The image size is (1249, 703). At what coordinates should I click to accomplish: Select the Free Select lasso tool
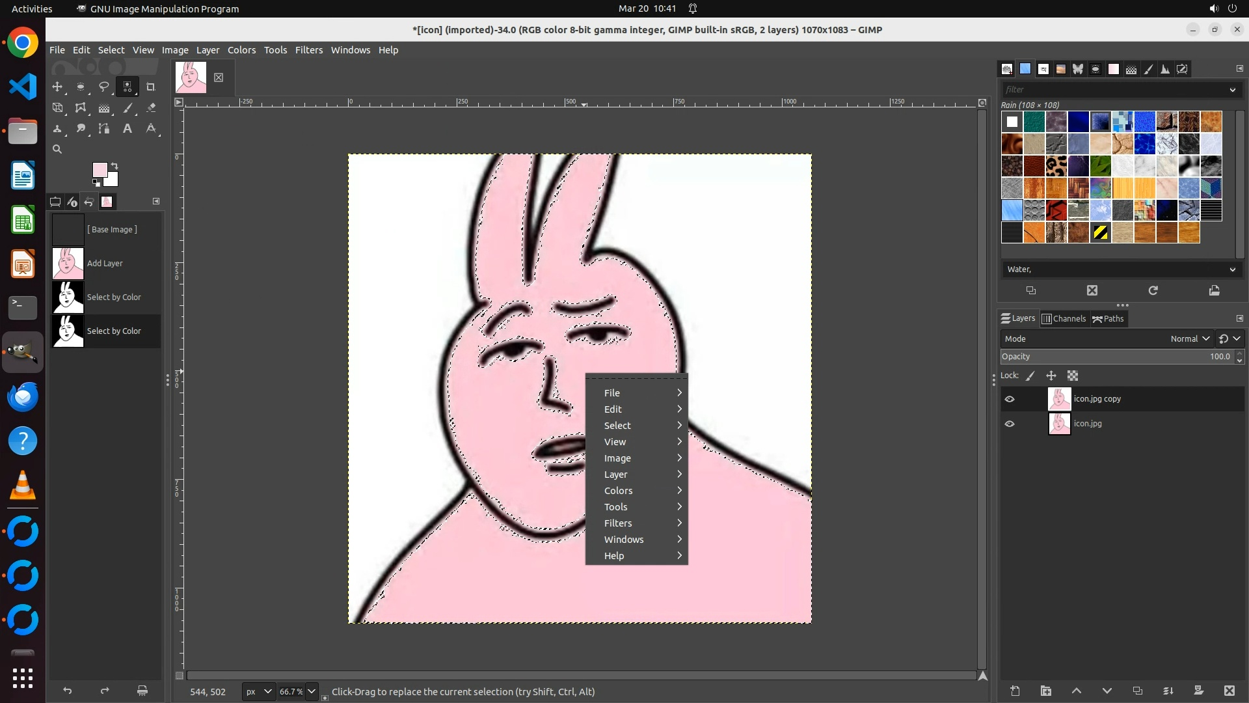tap(104, 87)
